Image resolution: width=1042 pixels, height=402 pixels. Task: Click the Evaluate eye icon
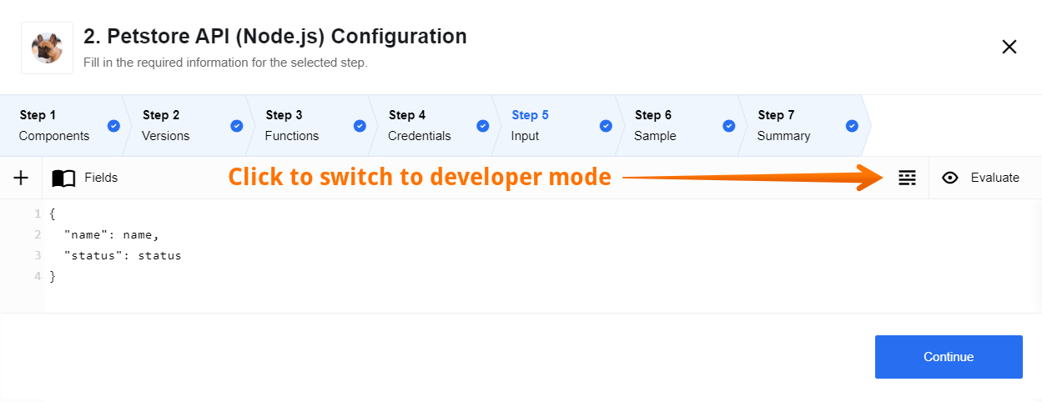tap(949, 178)
